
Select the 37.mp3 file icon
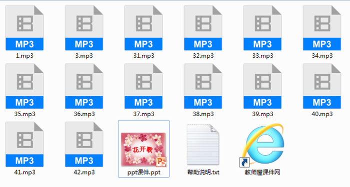(x=143, y=86)
